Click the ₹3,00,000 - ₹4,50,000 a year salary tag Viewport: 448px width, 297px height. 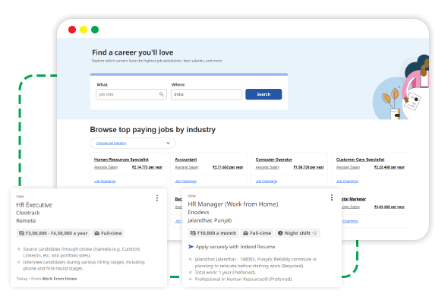click(x=53, y=233)
